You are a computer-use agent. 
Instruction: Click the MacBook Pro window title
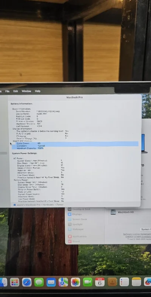tap(74, 97)
